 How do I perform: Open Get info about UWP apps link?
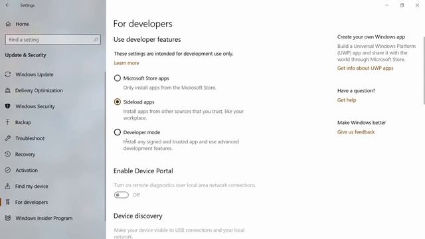(365, 68)
